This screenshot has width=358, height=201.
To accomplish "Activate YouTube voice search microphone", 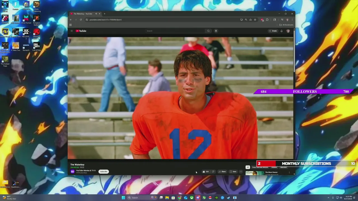I will coord(216,31).
